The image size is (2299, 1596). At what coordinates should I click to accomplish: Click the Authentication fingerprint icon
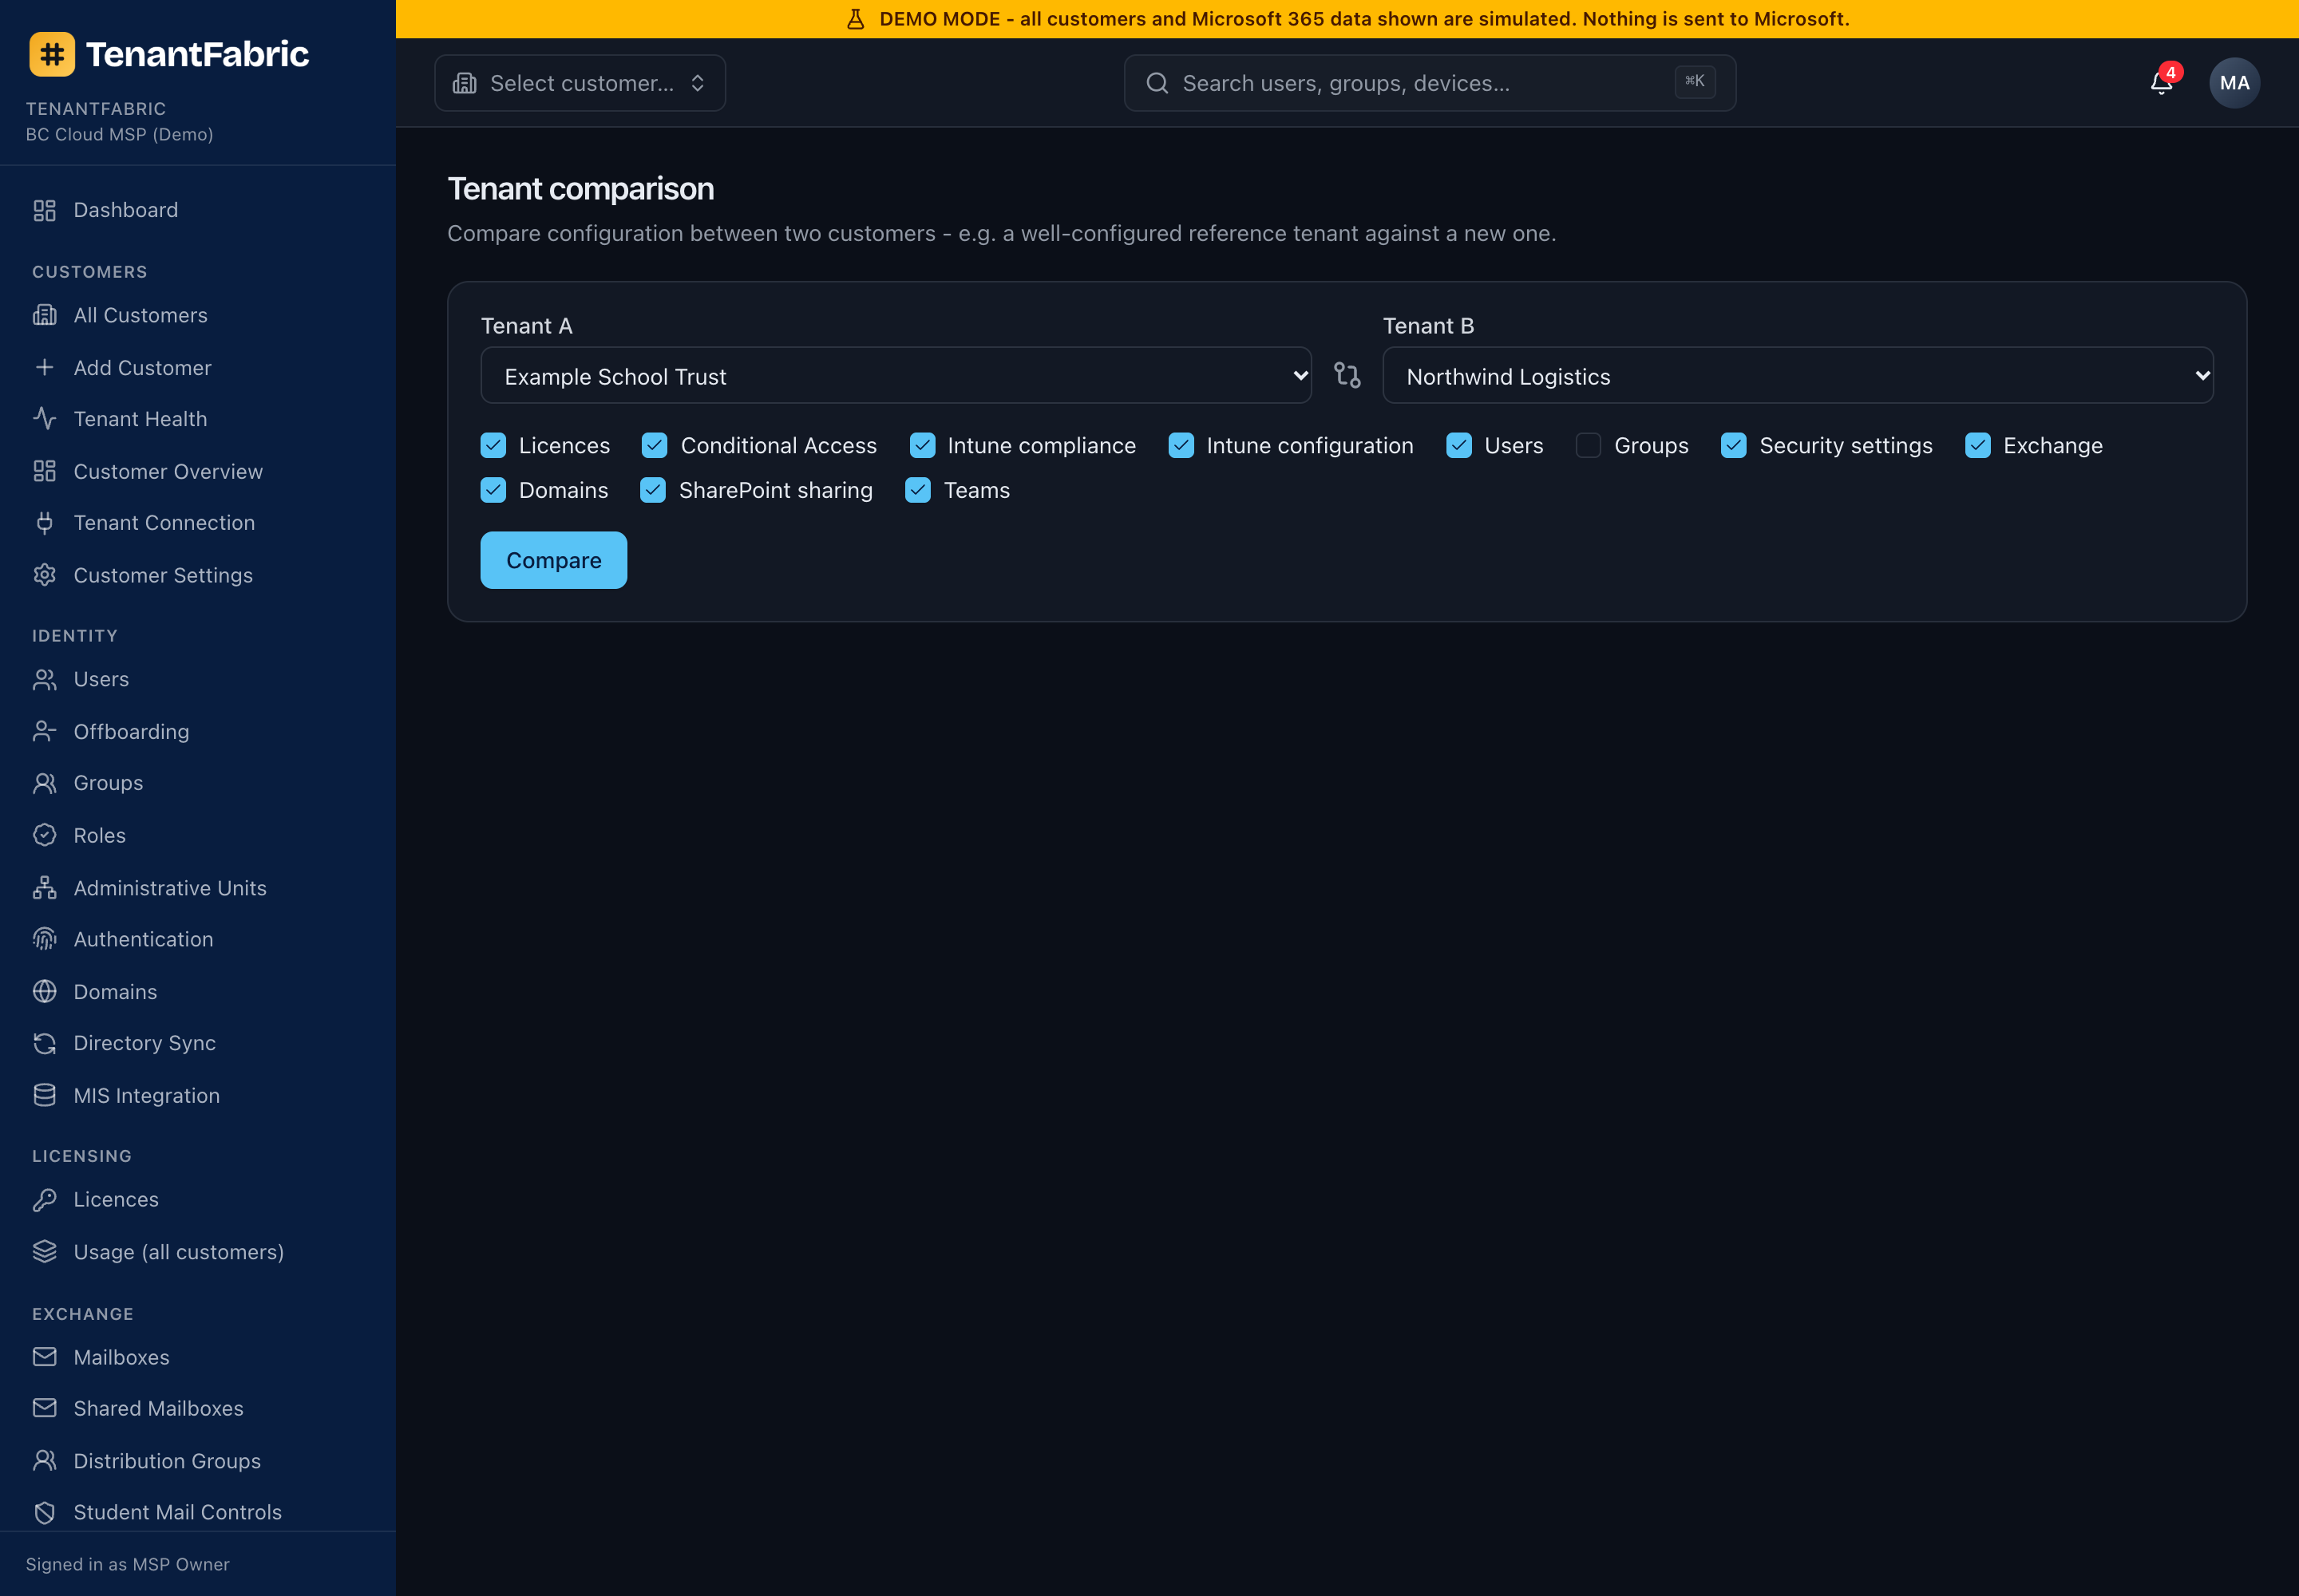pos(44,939)
